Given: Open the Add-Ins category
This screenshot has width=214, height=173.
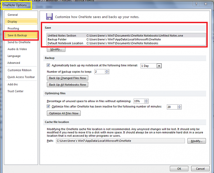Looking at the screenshot, I should coord(21,84).
